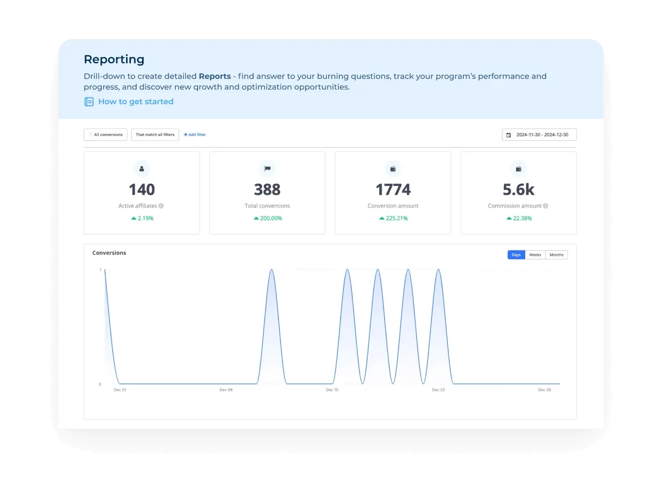The height and width of the screenshot is (483, 662).
Task: Open the That match all filters dropdown
Action: point(155,134)
